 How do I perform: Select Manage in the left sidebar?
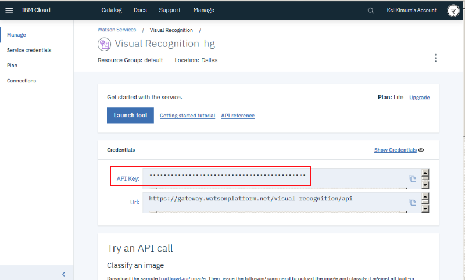pos(16,35)
